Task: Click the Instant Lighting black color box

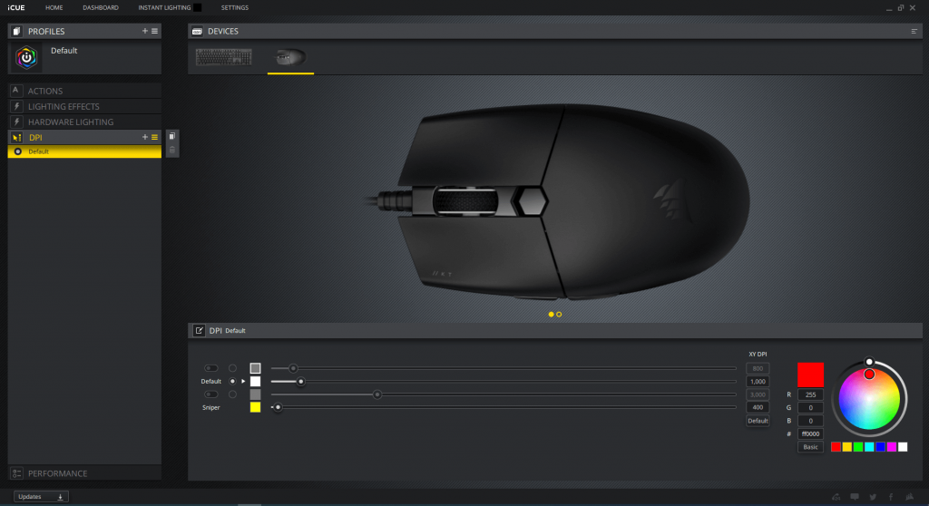Action: 198,7
